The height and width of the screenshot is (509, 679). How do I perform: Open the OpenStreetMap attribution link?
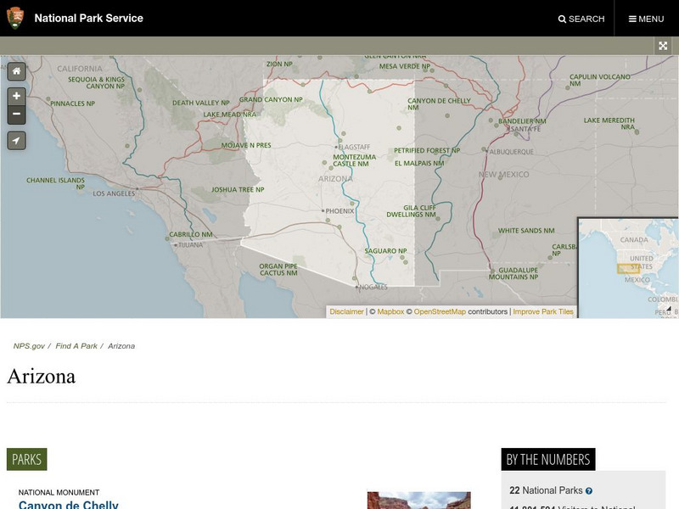pyautogui.click(x=440, y=312)
